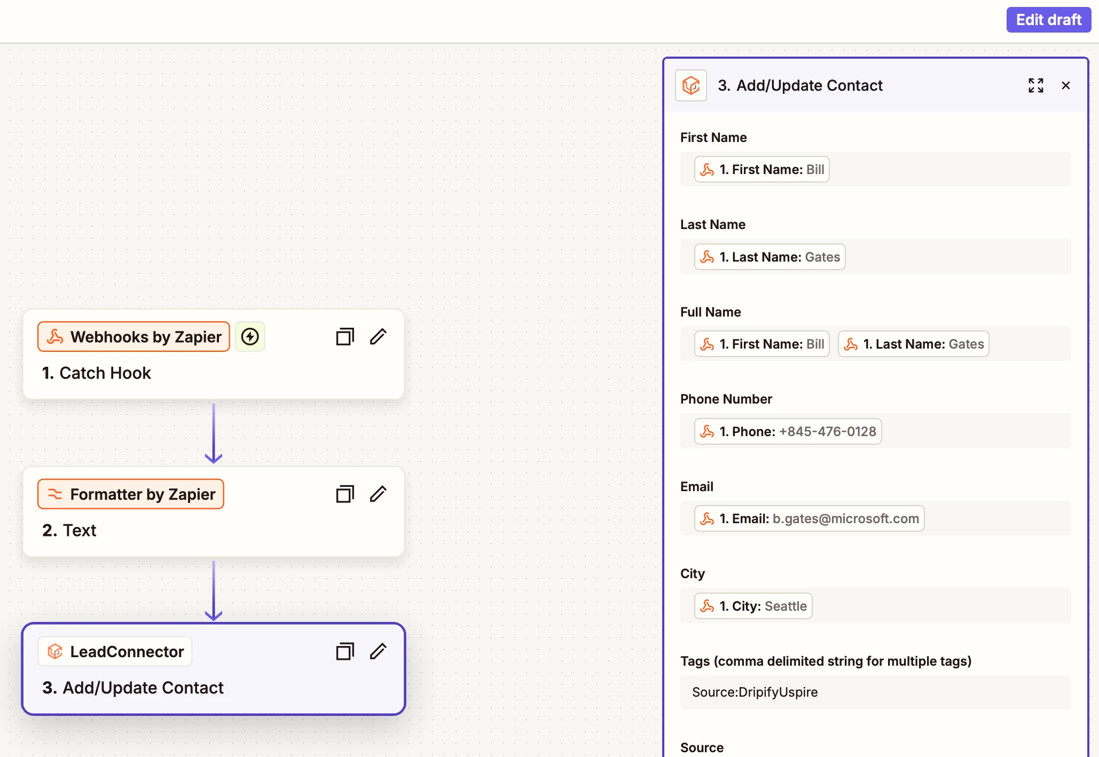The height and width of the screenshot is (757, 1099).
Task: Click duplicate icon on Formatter Text step
Action: click(x=344, y=494)
